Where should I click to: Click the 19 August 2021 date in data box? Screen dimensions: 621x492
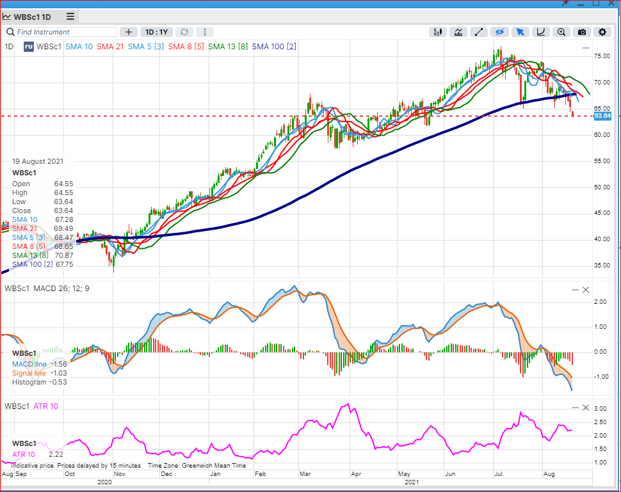pyautogui.click(x=38, y=161)
